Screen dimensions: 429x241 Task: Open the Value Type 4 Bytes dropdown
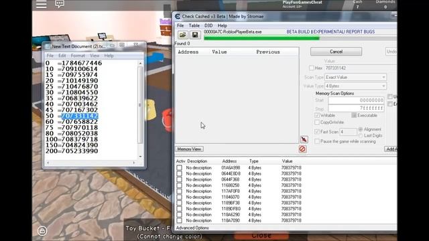(x=355, y=86)
